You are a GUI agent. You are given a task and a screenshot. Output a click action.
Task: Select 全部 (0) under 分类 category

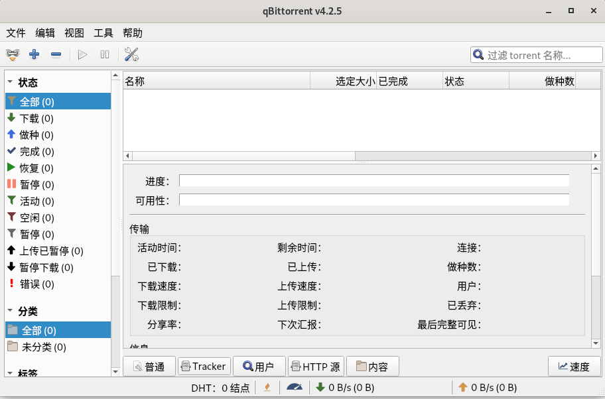58,330
